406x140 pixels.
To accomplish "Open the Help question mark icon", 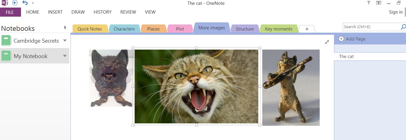I will coord(369,3).
